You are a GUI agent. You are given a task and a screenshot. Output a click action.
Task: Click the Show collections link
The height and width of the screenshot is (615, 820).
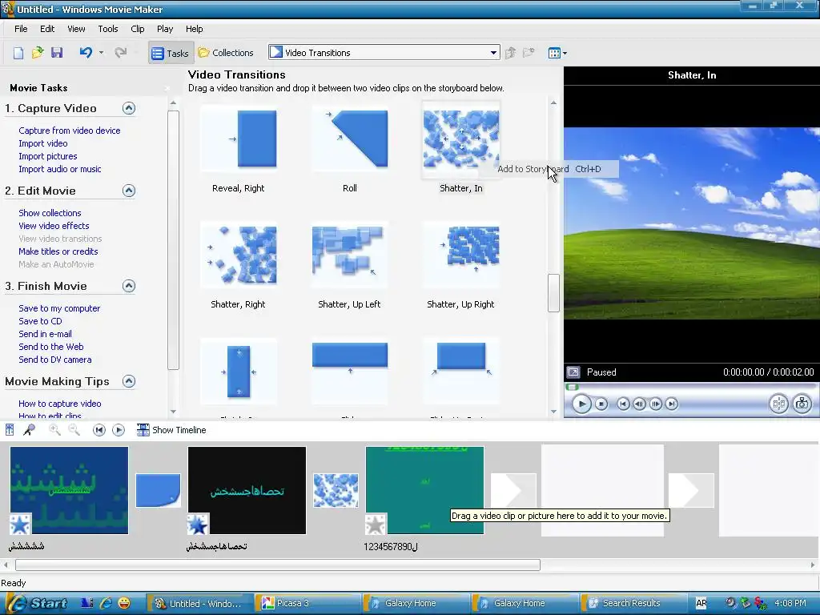(x=50, y=213)
